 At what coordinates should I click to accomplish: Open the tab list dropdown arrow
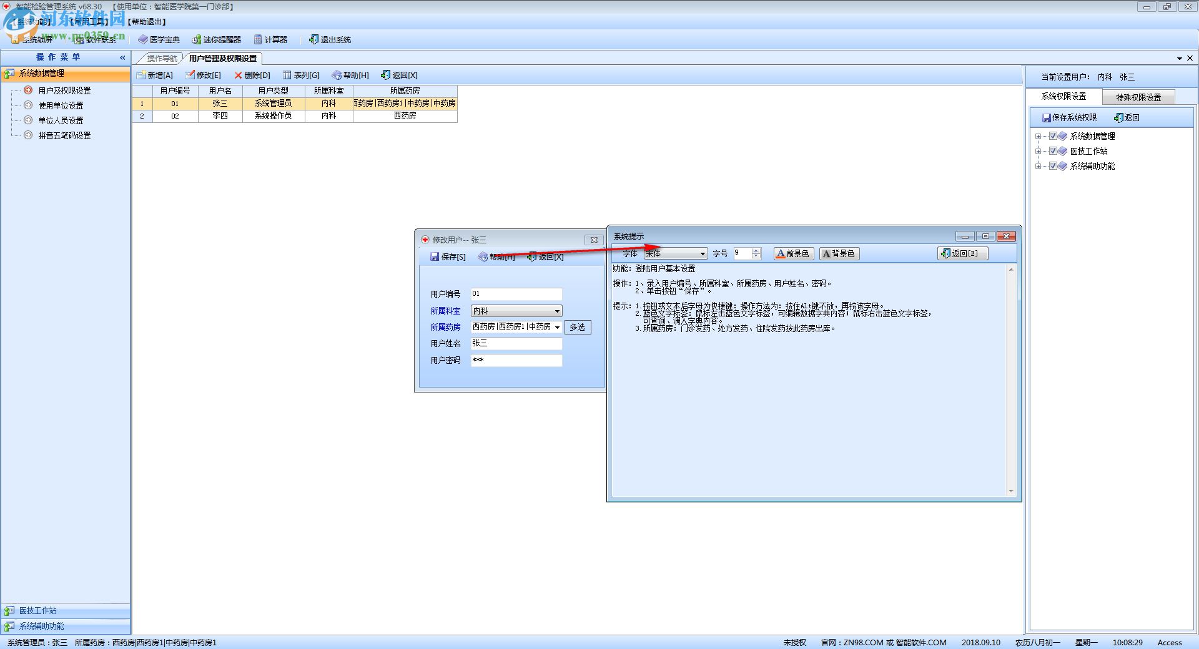1180,58
